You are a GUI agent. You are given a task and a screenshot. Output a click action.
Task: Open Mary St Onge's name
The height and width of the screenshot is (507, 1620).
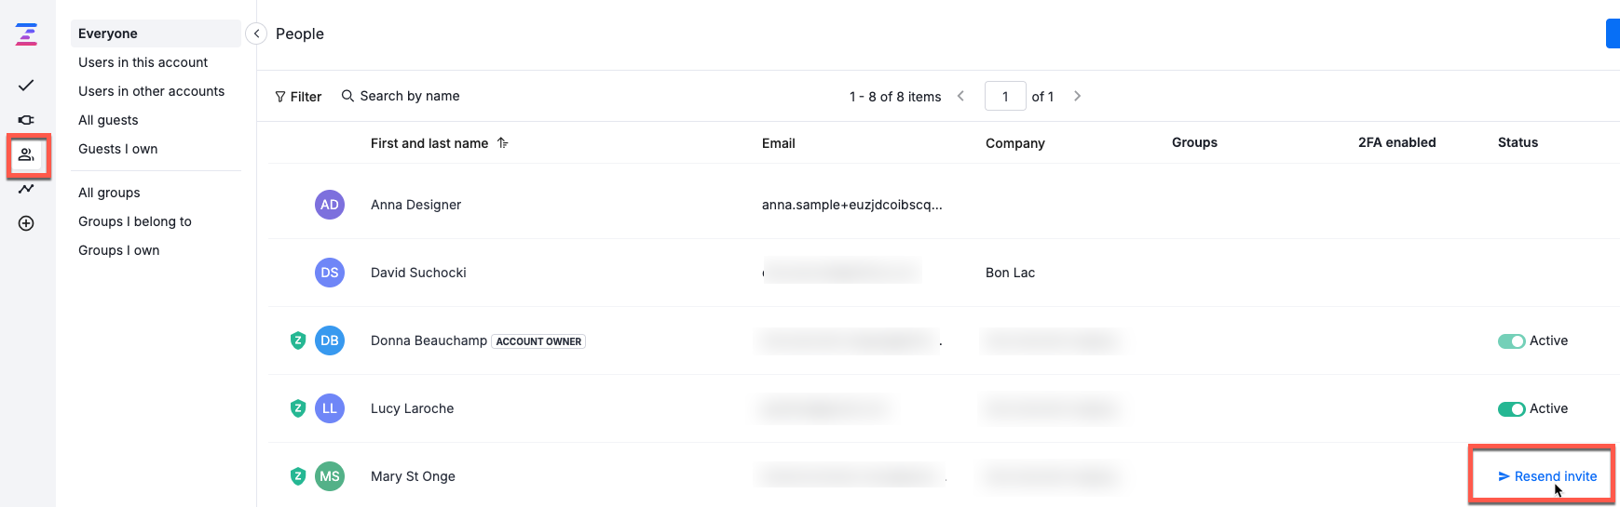coord(413,476)
